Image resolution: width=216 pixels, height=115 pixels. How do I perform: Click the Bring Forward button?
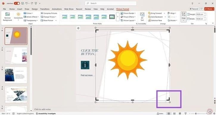pos(155,13)
